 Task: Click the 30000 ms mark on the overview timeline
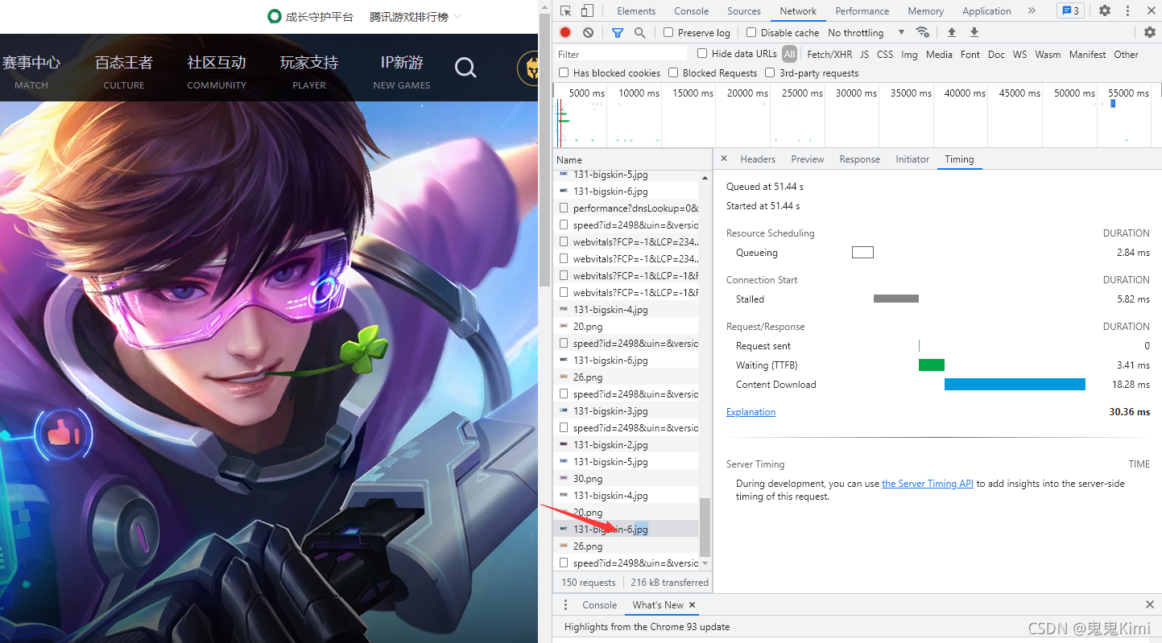pos(856,93)
